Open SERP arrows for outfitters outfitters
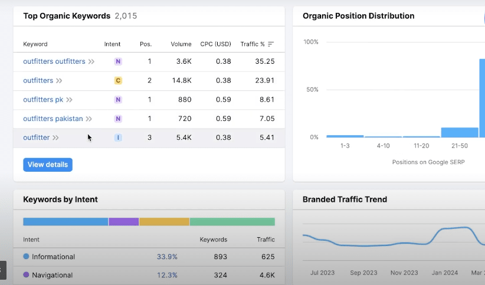Image resolution: width=485 pixels, height=285 pixels. [91, 61]
